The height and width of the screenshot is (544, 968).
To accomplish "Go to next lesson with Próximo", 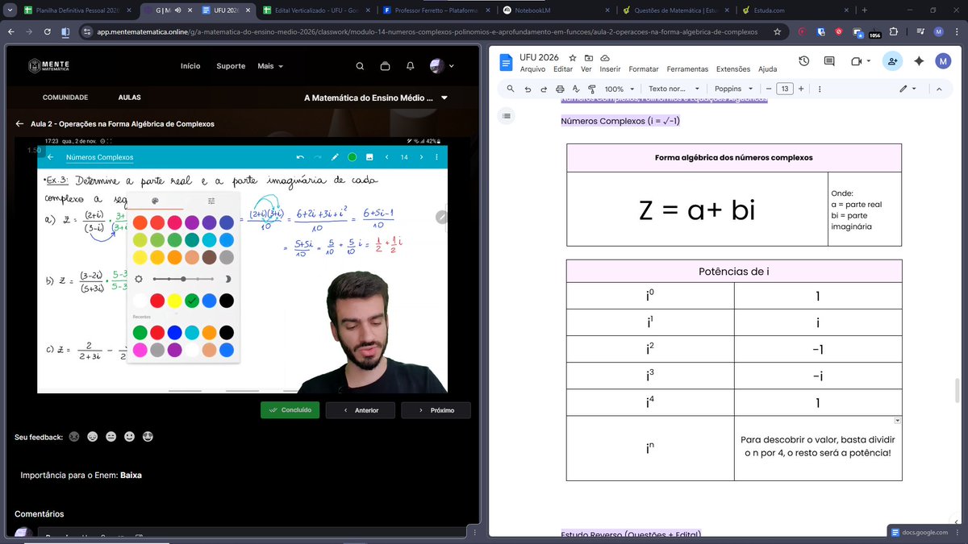I will 436,410.
